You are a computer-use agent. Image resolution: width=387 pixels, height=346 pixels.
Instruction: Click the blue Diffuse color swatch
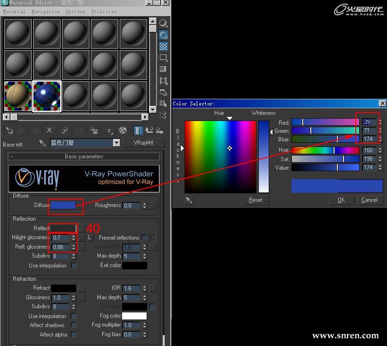[x=63, y=205]
